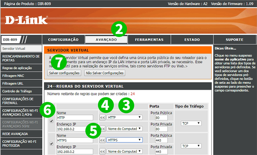Click Porta Privada field with value 80
257x155 pixels.
(161, 129)
